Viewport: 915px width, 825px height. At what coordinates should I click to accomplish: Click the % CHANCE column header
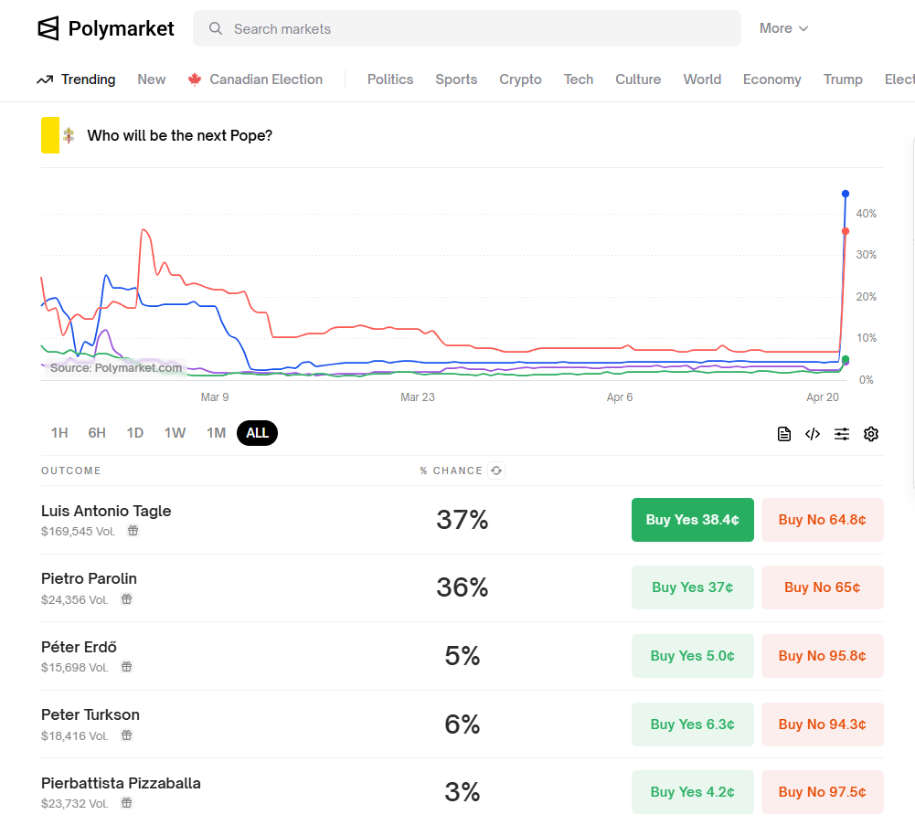coord(451,471)
